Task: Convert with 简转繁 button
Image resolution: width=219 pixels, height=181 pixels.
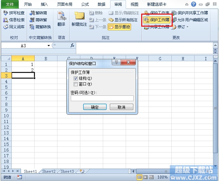Action: tap(38, 20)
